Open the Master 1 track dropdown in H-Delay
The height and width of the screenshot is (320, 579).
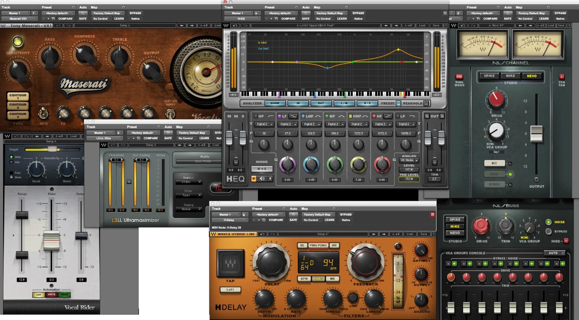coord(227,215)
